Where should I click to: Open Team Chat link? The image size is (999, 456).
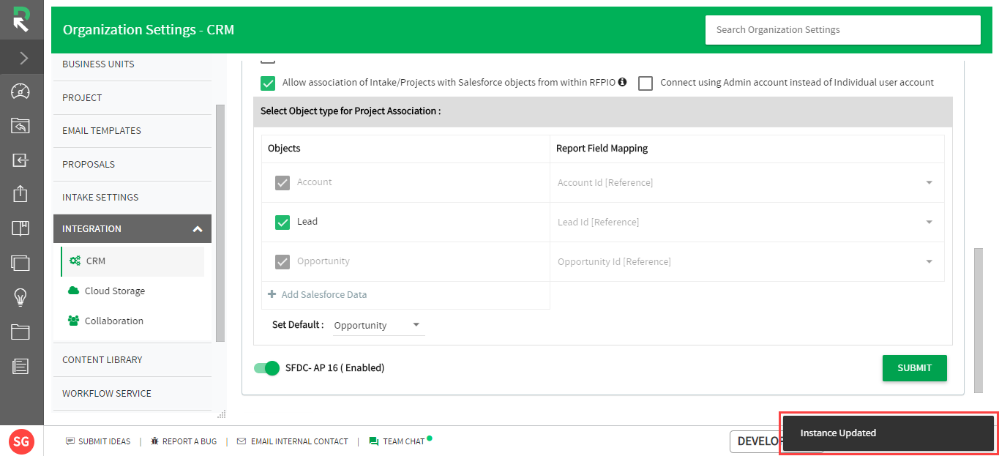coord(404,441)
